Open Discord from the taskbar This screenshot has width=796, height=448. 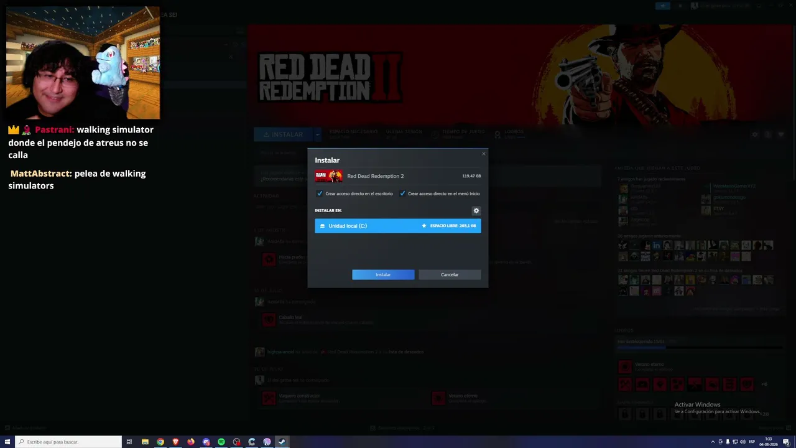206,442
